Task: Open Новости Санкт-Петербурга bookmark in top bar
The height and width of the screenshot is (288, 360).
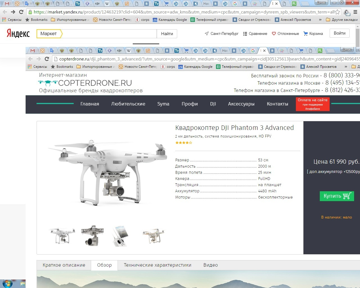Action: (112, 20)
